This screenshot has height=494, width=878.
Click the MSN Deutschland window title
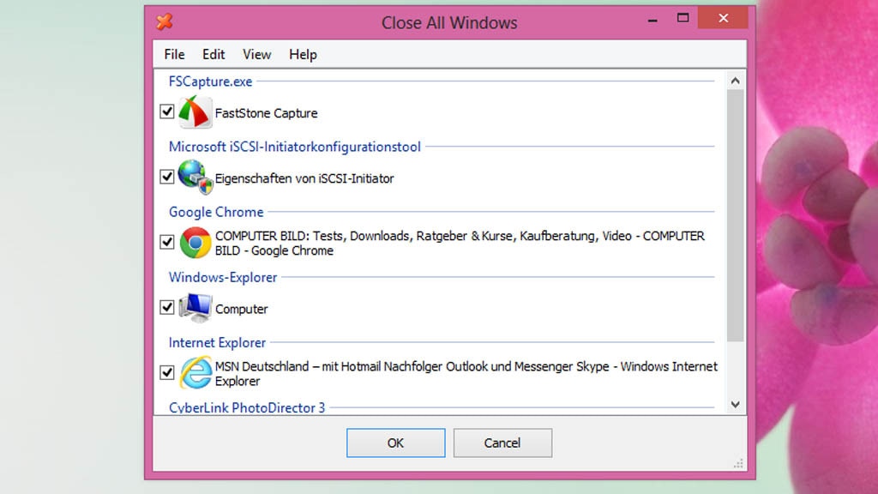point(466,374)
